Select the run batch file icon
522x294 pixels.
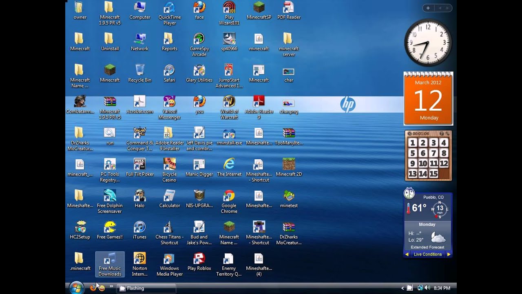(x=110, y=136)
